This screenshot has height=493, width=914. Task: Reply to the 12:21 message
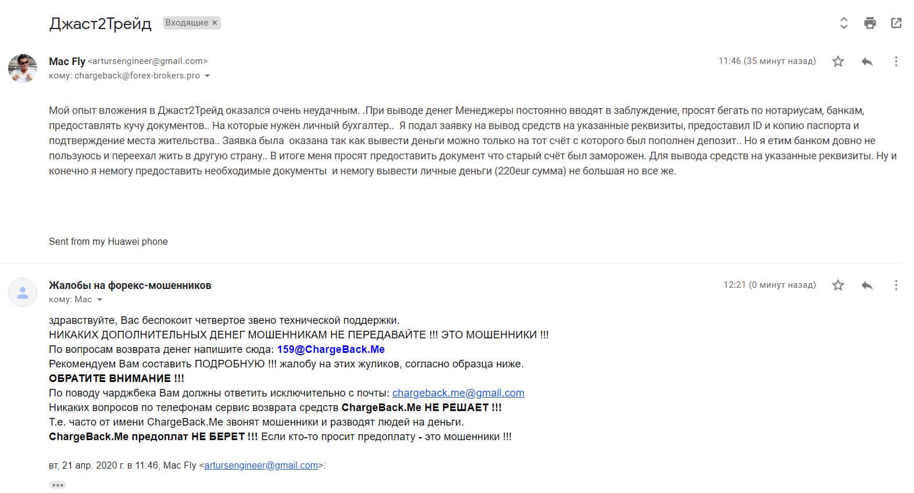click(867, 285)
